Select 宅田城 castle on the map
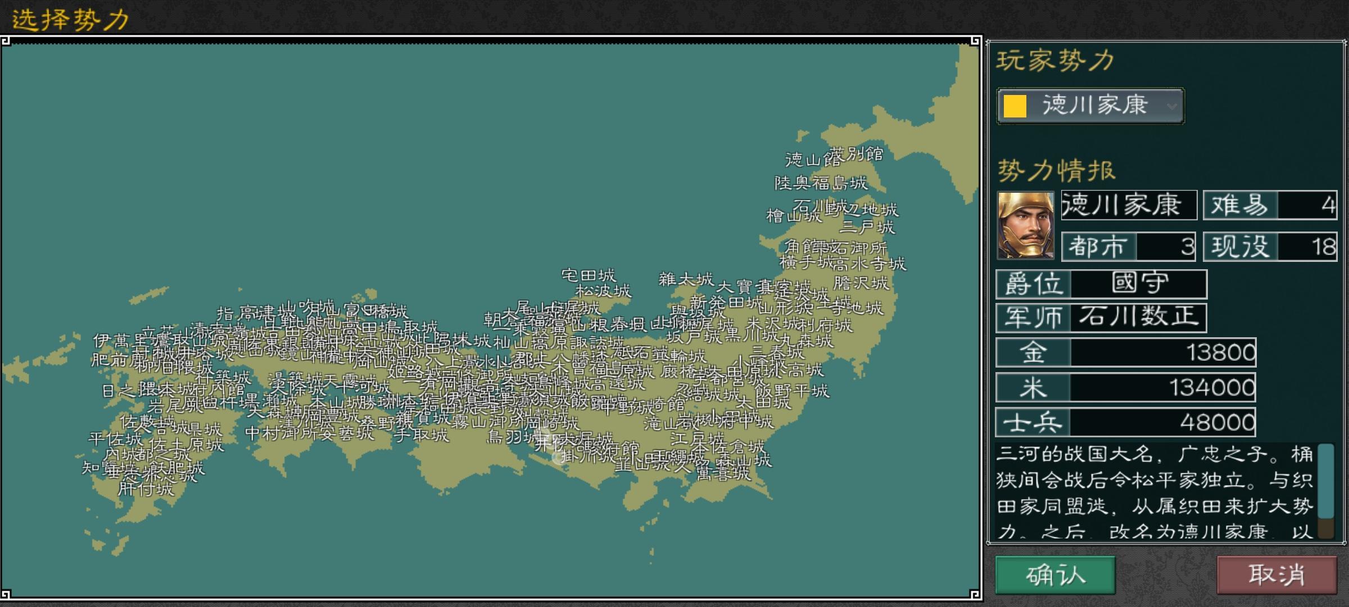The image size is (1349, 607). point(589,275)
